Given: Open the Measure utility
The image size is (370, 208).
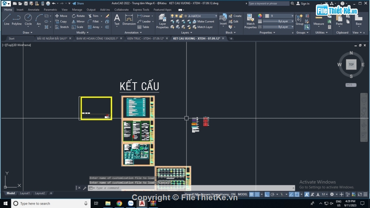Looking at the screenshot, I should 319,20.
